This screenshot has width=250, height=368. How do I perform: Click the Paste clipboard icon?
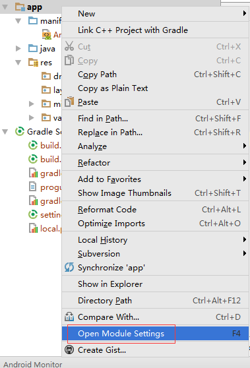[69, 102]
